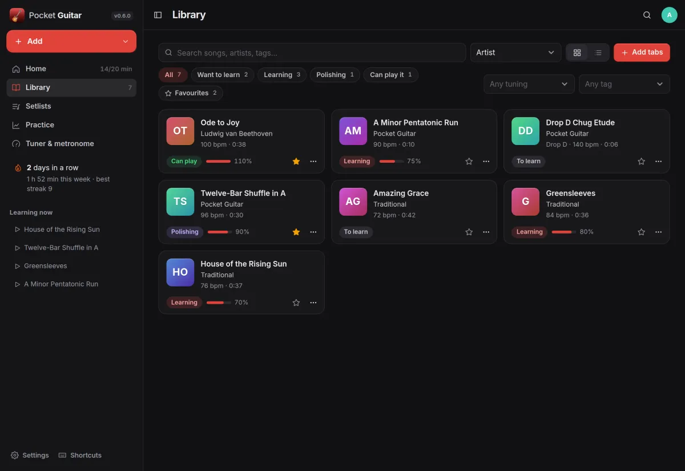Favourite Amazing Grace with star
The height and width of the screenshot is (471, 685).
click(469, 232)
